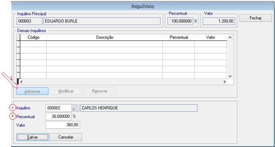Focus the Inquilino code field 000002
This screenshot has width=275, height=147.
point(59,108)
